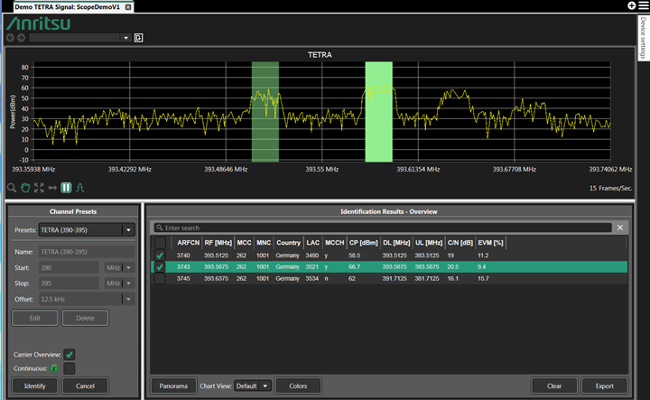This screenshot has width=650, height=400.
Task: Click the plus icon at top right
Action: 631,6
